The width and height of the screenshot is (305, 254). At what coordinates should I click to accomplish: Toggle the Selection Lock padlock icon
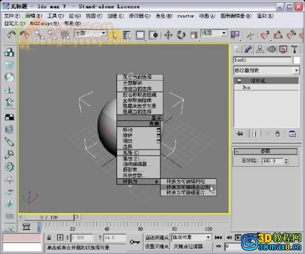click(49, 238)
